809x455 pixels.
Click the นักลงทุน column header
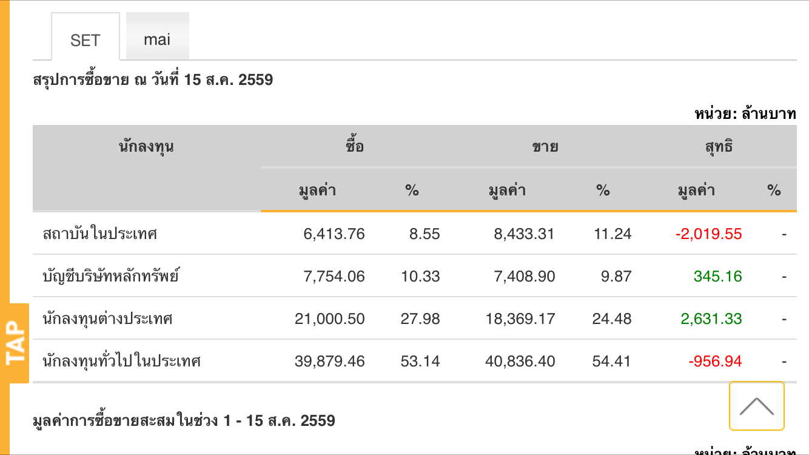point(146,146)
